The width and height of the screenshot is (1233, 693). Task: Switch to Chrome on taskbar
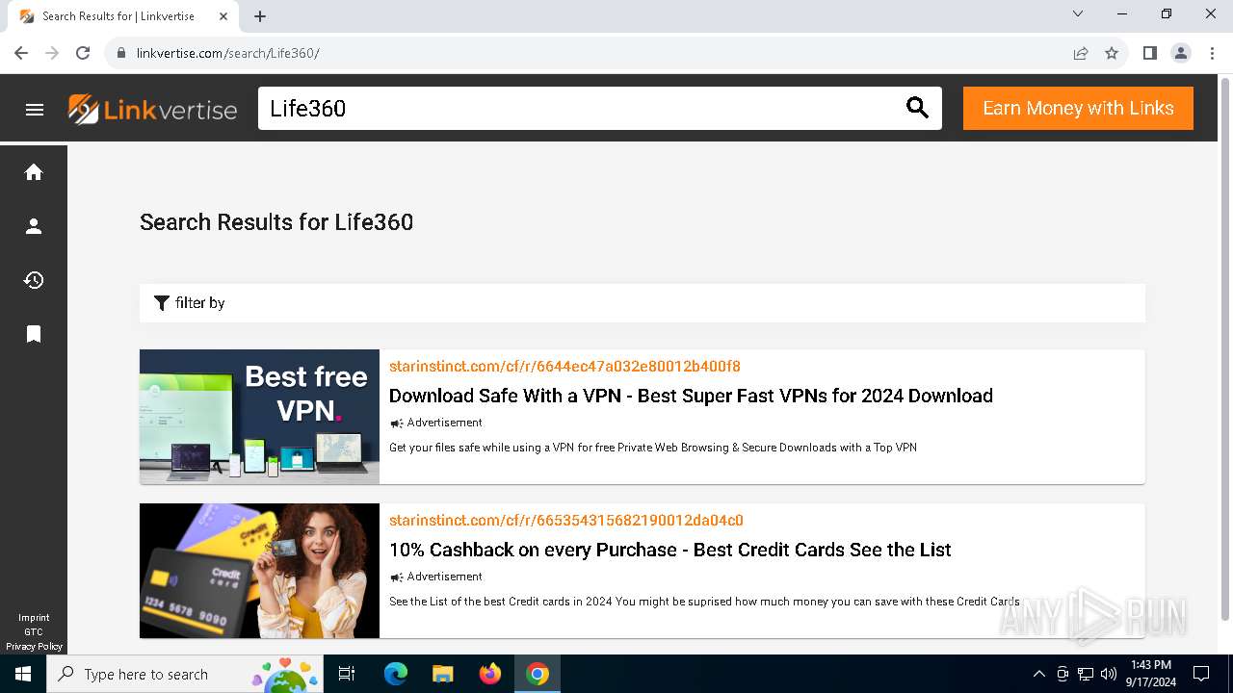pyautogui.click(x=538, y=674)
